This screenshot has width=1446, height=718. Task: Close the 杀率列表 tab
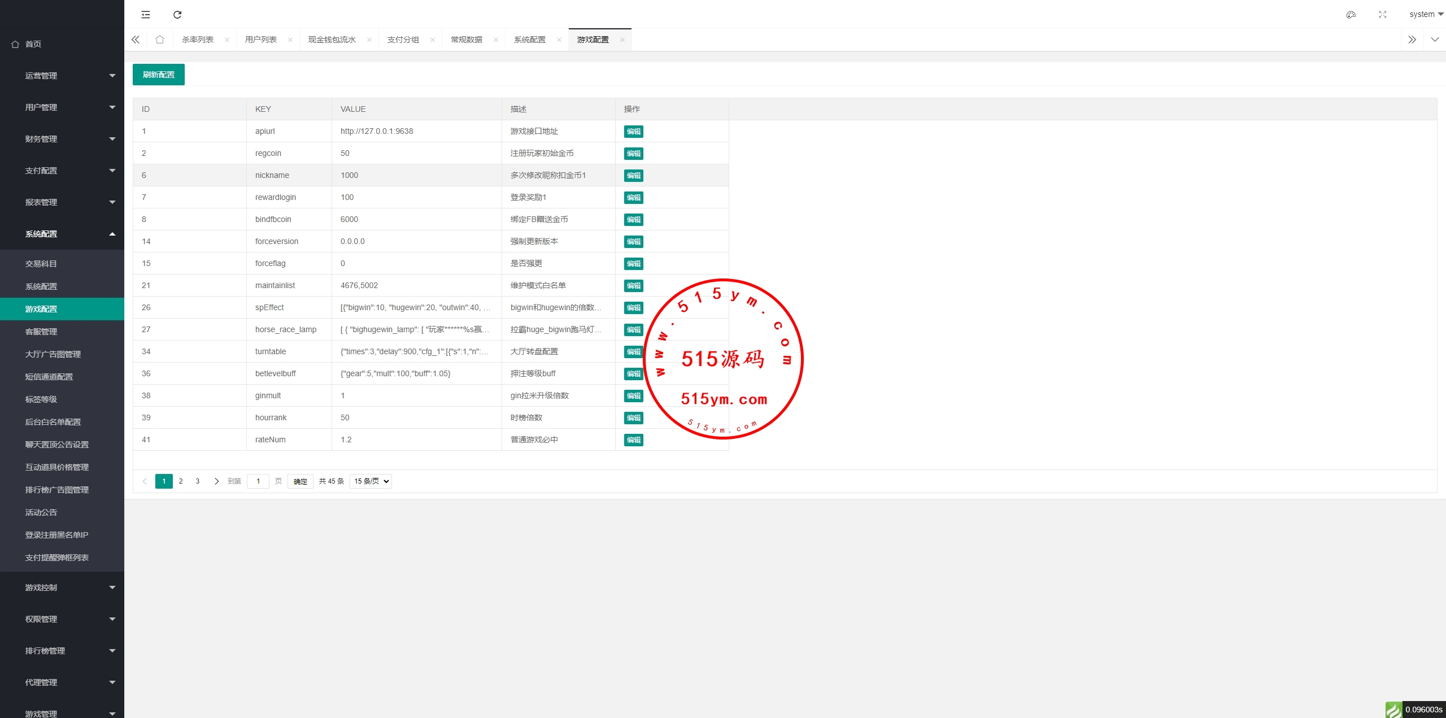coord(227,40)
